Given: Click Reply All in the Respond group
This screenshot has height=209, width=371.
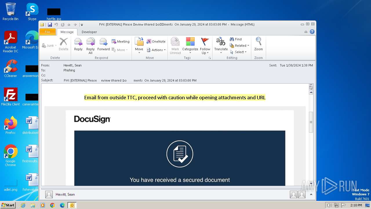Looking at the screenshot, I should coord(90,46).
